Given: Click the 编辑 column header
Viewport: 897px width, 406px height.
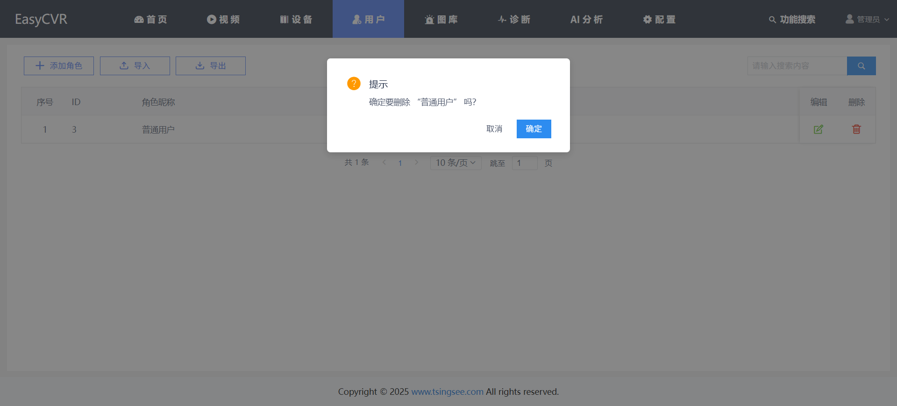Looking at the screenshot, I should [x=819, y=102].
